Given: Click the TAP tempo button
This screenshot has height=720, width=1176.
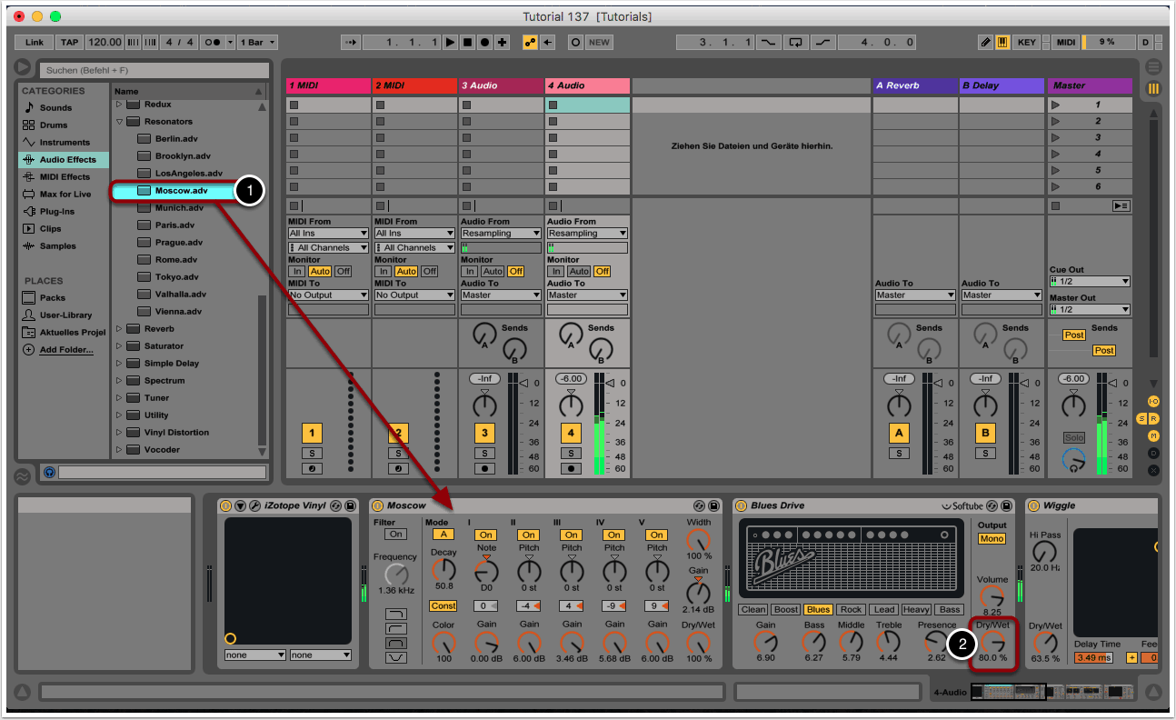Looking at the screenshot, I should [69, 42].
